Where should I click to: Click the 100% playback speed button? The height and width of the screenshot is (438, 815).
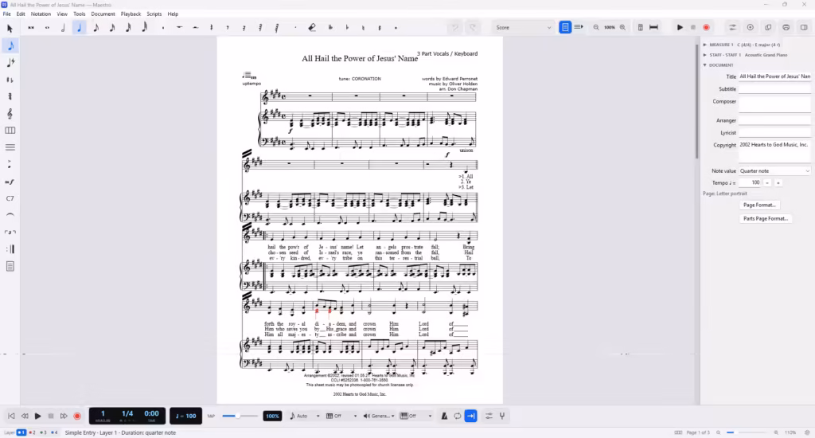point(272,416)
